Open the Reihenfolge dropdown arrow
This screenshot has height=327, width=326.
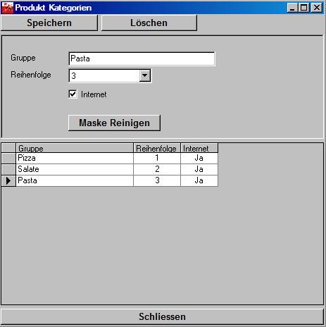coord(145,75)
